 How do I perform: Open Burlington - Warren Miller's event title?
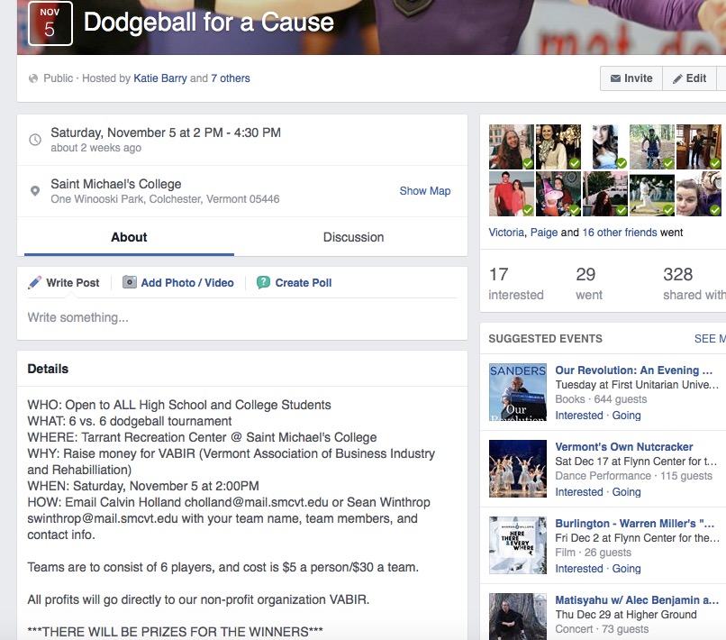(634, 523)
